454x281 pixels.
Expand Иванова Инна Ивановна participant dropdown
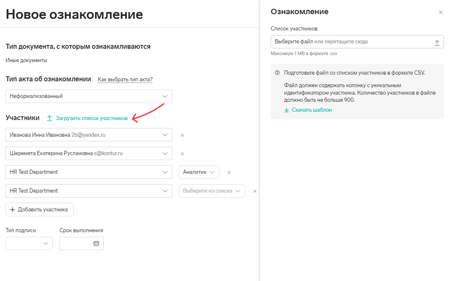point(89,135)
